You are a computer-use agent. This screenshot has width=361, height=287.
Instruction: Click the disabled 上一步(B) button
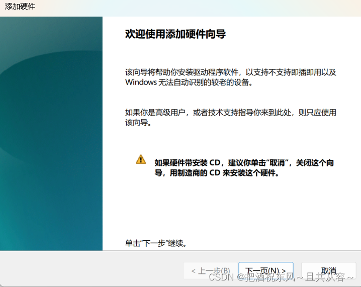tap(211, 270)
